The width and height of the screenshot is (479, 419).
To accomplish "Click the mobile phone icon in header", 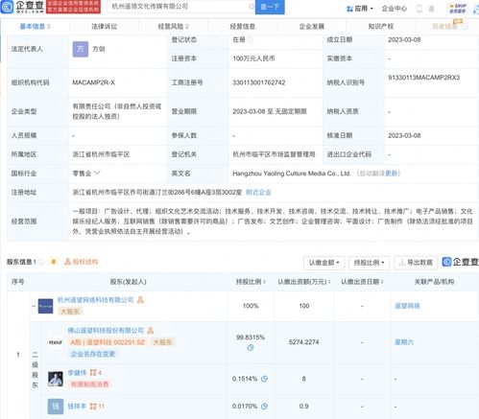I will [x=419, y=9].
